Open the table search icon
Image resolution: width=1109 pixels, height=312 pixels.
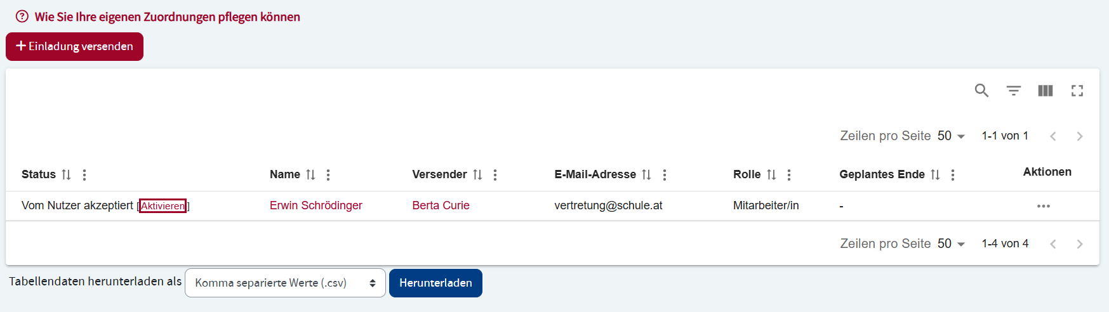click(981, 91)
